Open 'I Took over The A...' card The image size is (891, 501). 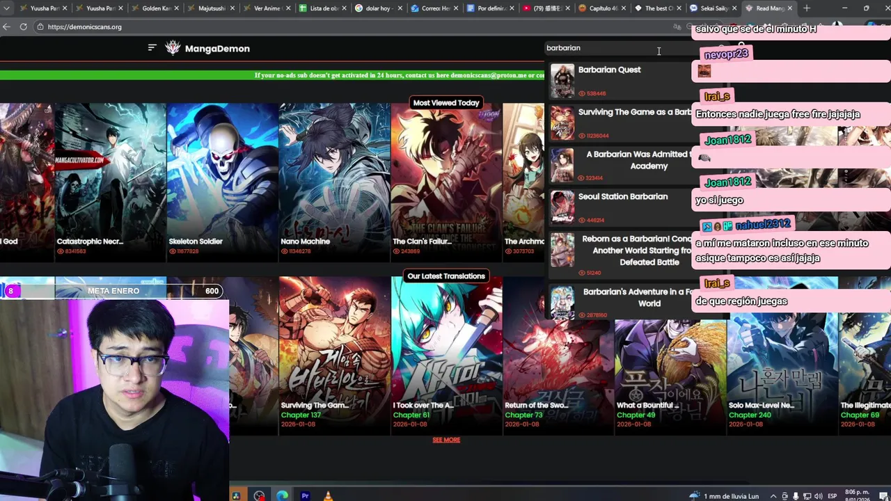pos(446,356)
